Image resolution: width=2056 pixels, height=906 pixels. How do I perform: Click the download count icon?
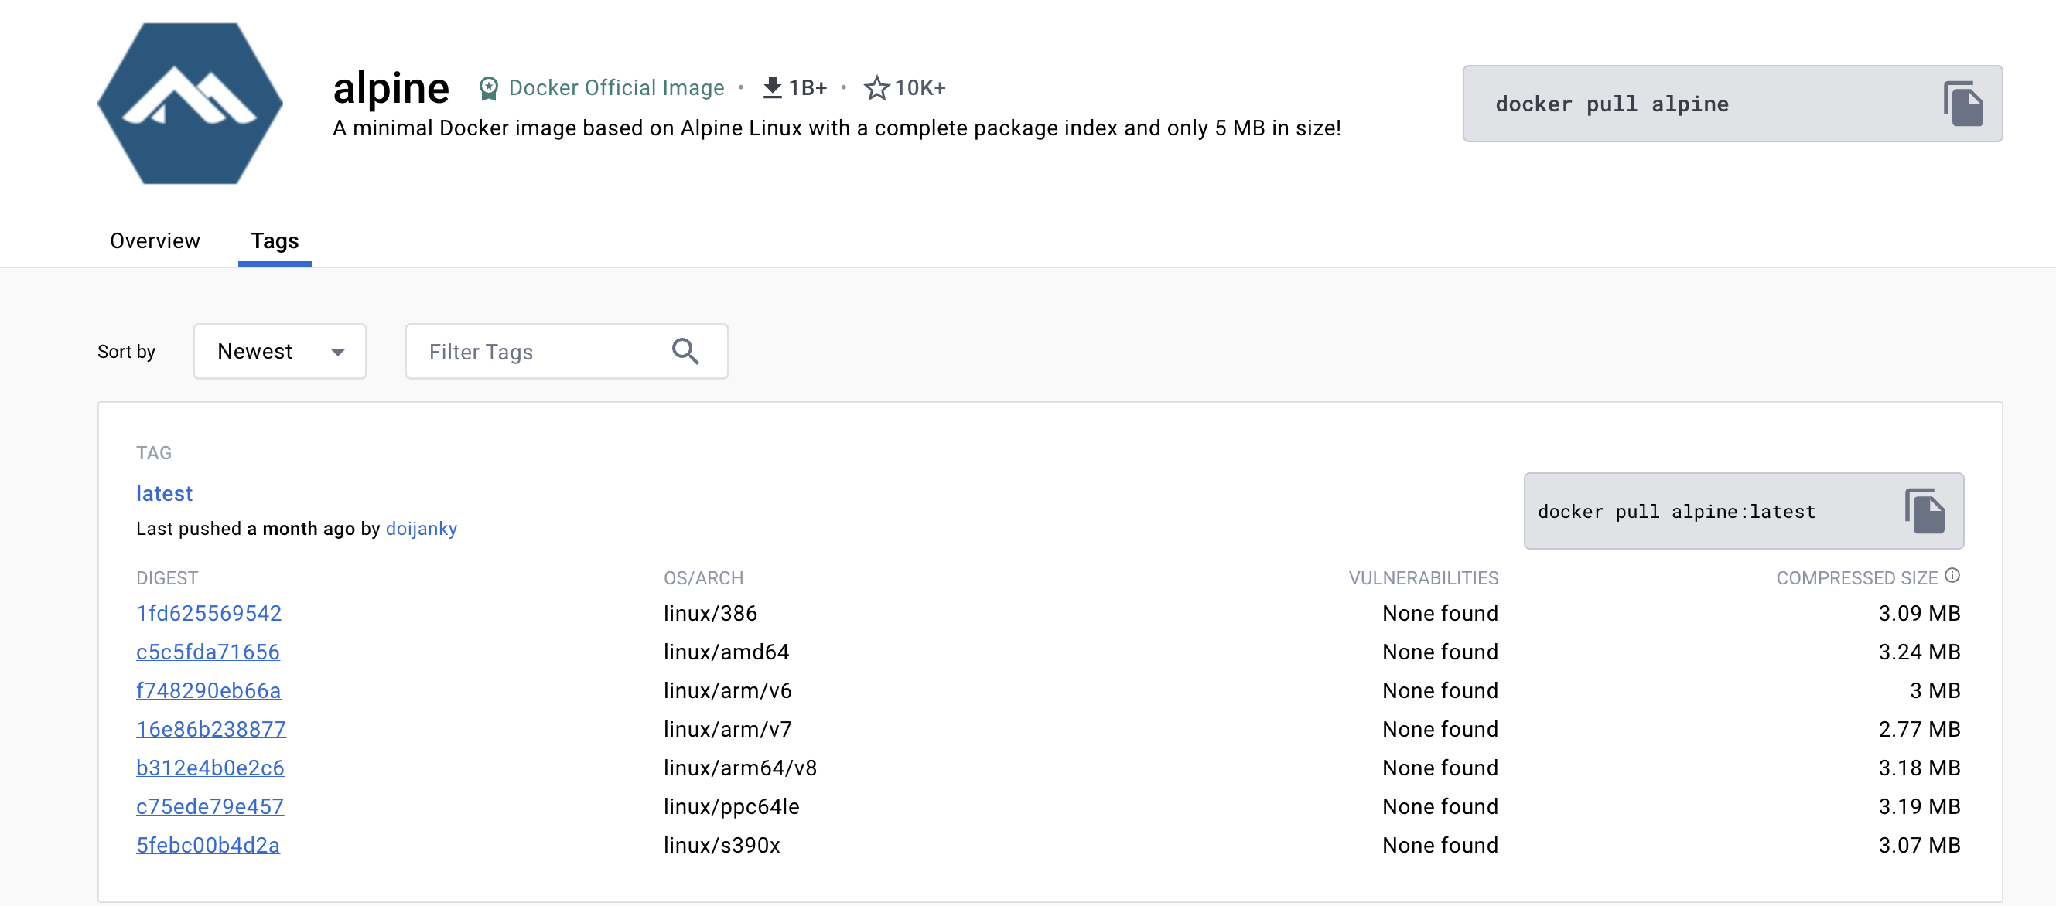pyautogui.click(x=772, y=87)
